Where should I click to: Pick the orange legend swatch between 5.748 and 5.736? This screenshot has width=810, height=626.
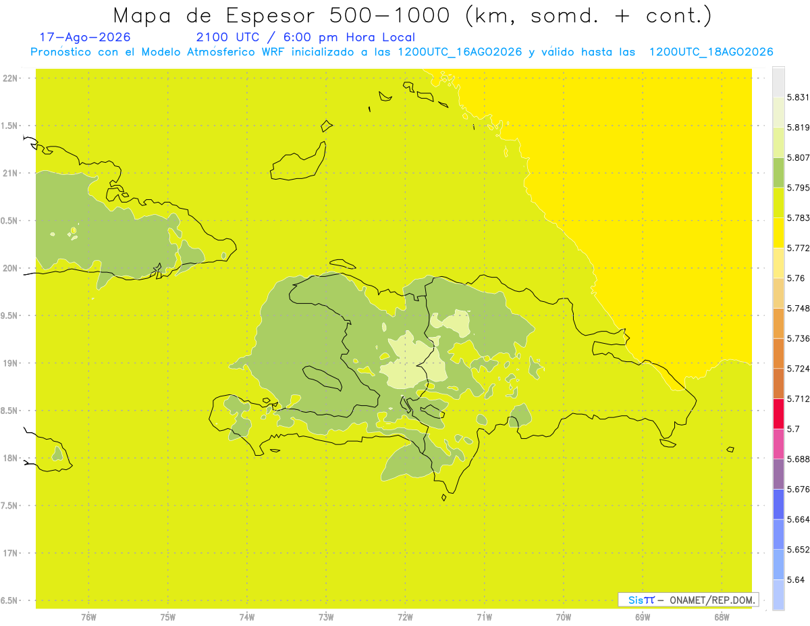point(778,323)
